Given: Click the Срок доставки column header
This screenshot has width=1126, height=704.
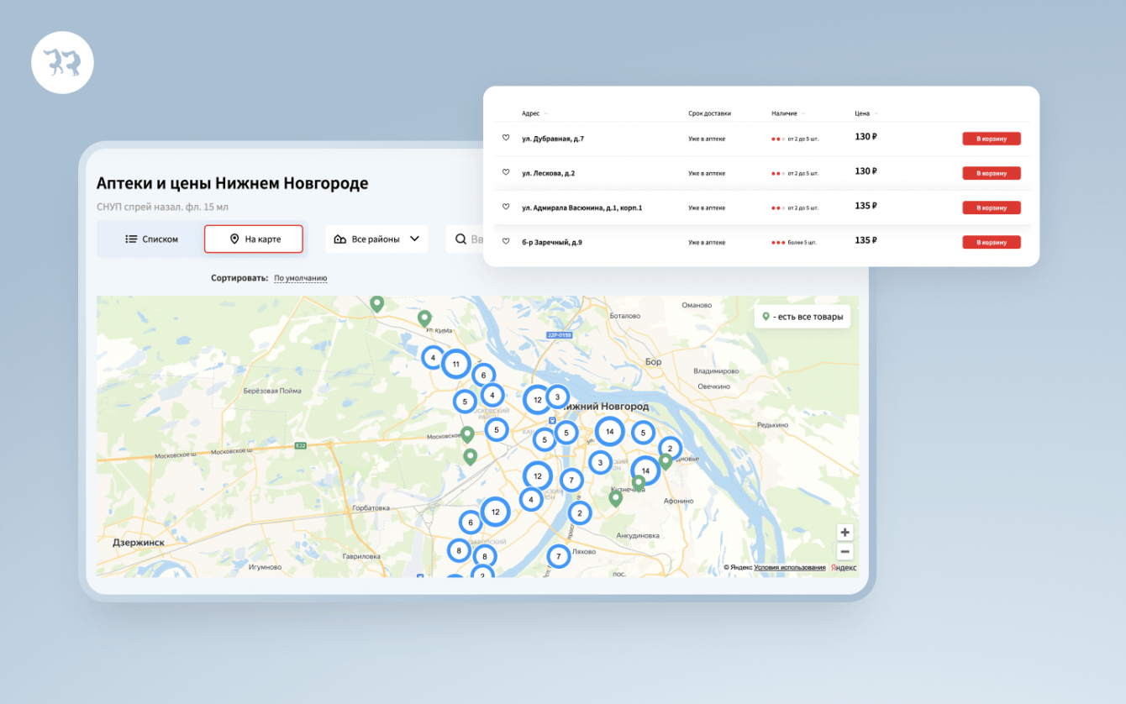Looking at the screenshot, I should point(709,113).
